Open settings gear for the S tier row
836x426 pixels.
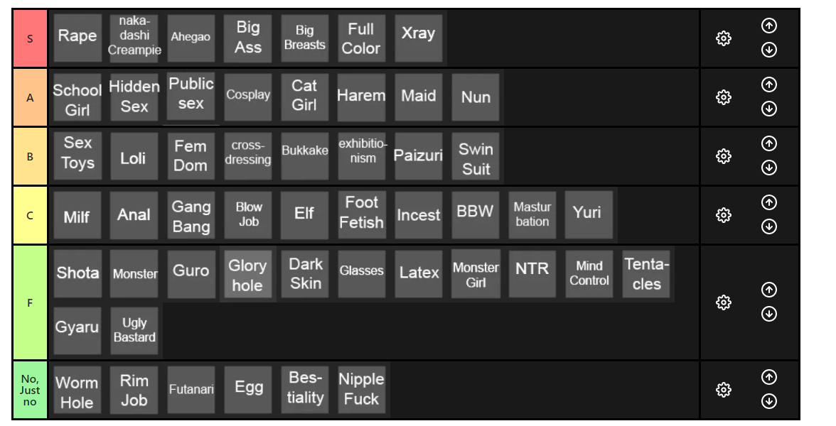[723, 38]
